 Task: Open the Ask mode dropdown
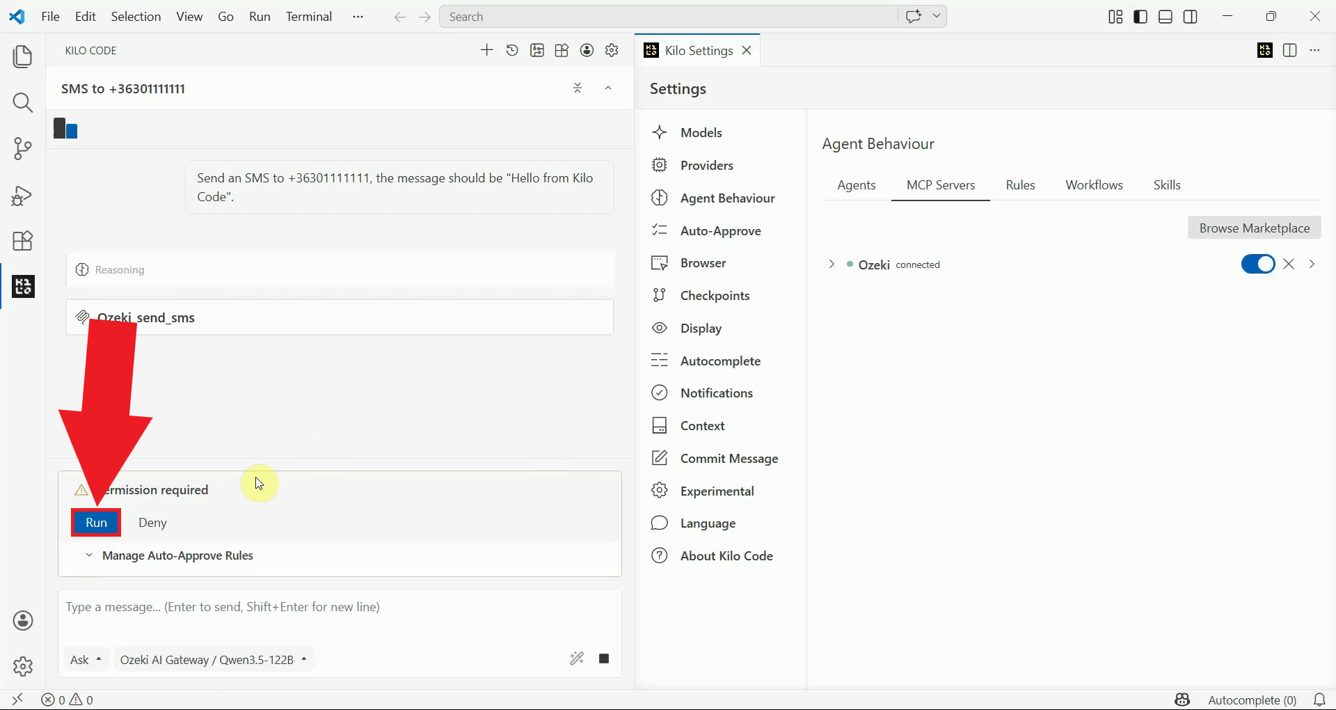(x=86, y=659)
